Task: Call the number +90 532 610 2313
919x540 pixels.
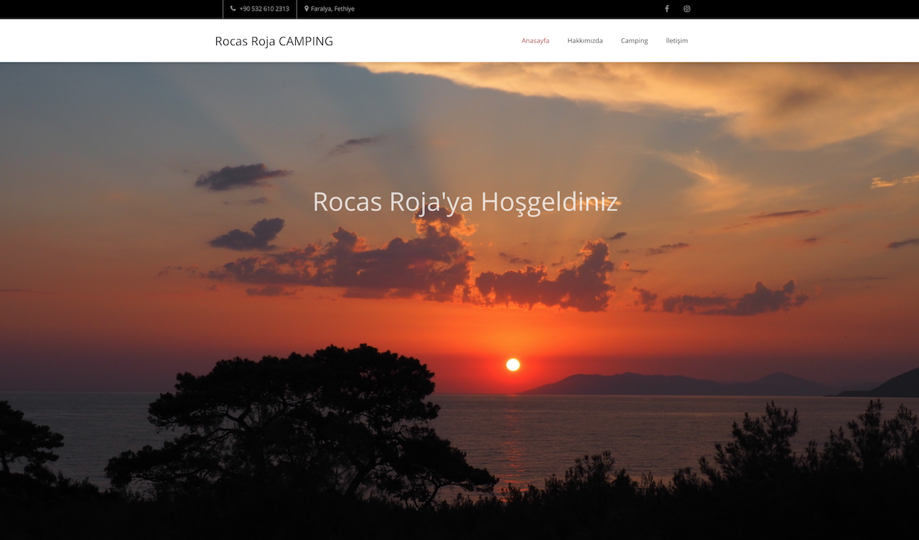Action: 264,9
